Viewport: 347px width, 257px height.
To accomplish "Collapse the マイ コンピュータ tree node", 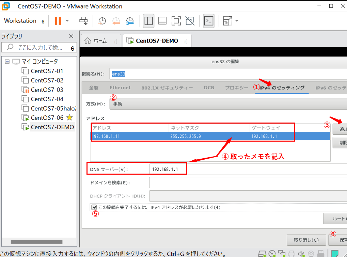I will click(7, 62).
